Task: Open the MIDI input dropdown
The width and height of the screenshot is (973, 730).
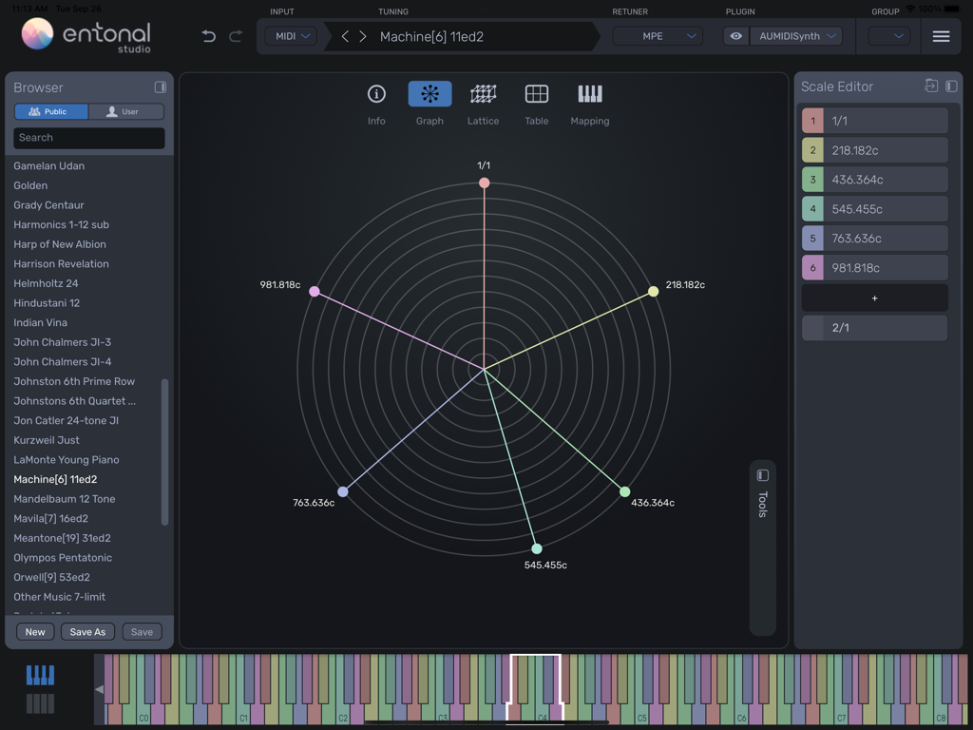Action: pos(291,35)
